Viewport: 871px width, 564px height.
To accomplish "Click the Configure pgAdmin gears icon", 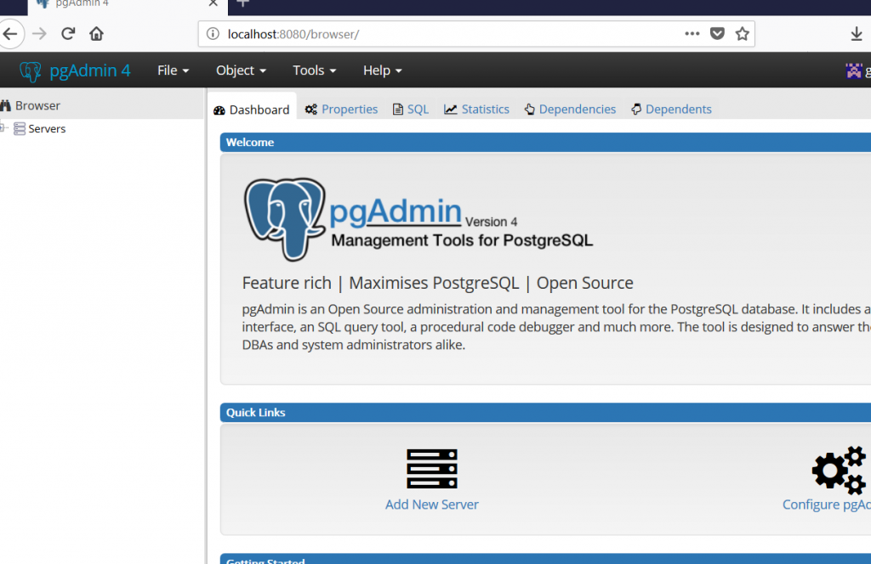I will (839, 471).
